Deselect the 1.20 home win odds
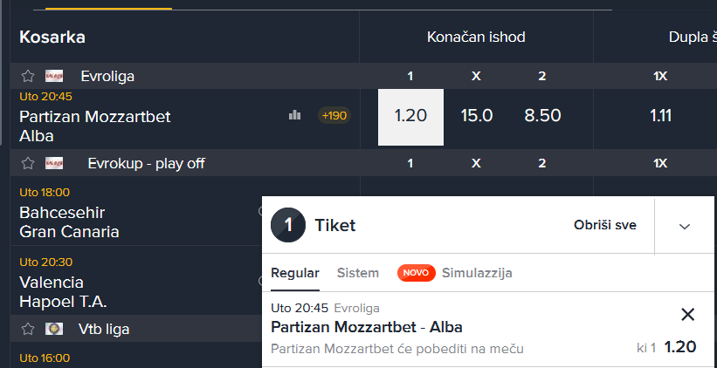The height and width of the screenshot is (368, 717). tap(410, 117)
